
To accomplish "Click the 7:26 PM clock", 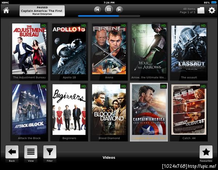I will 109,3.
